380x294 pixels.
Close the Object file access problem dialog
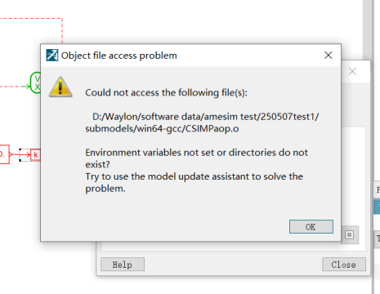[x=329, y=56]
